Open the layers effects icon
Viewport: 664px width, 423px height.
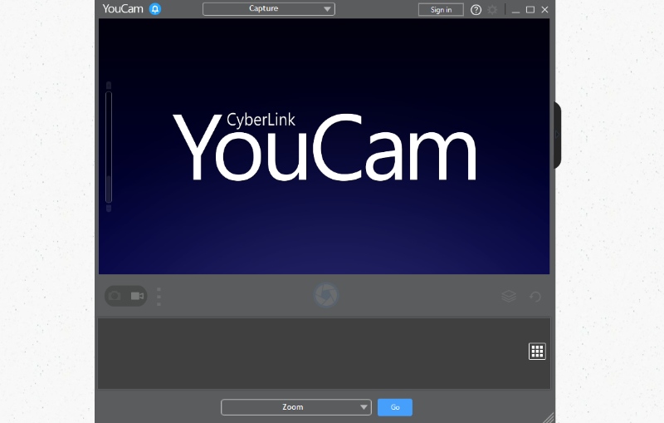(509, 297)
